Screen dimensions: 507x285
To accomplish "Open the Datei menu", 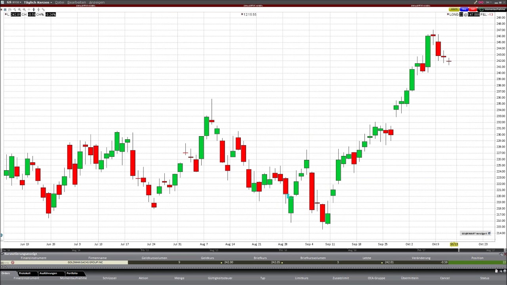I will (59, 2).
